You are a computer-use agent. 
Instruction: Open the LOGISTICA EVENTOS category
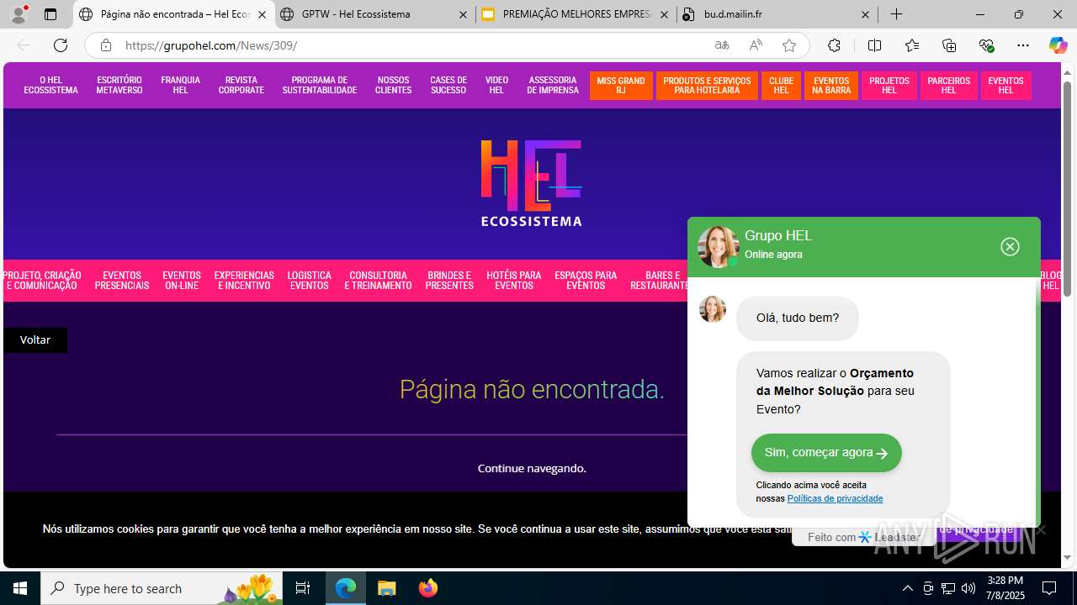(x=309, y=281)
